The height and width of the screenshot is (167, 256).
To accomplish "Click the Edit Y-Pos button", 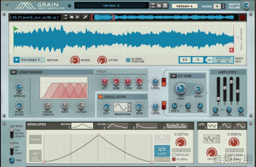I will coord(35,156).
